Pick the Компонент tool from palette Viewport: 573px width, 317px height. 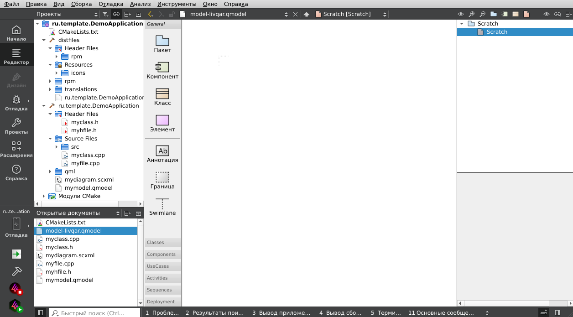click(162, 70)
